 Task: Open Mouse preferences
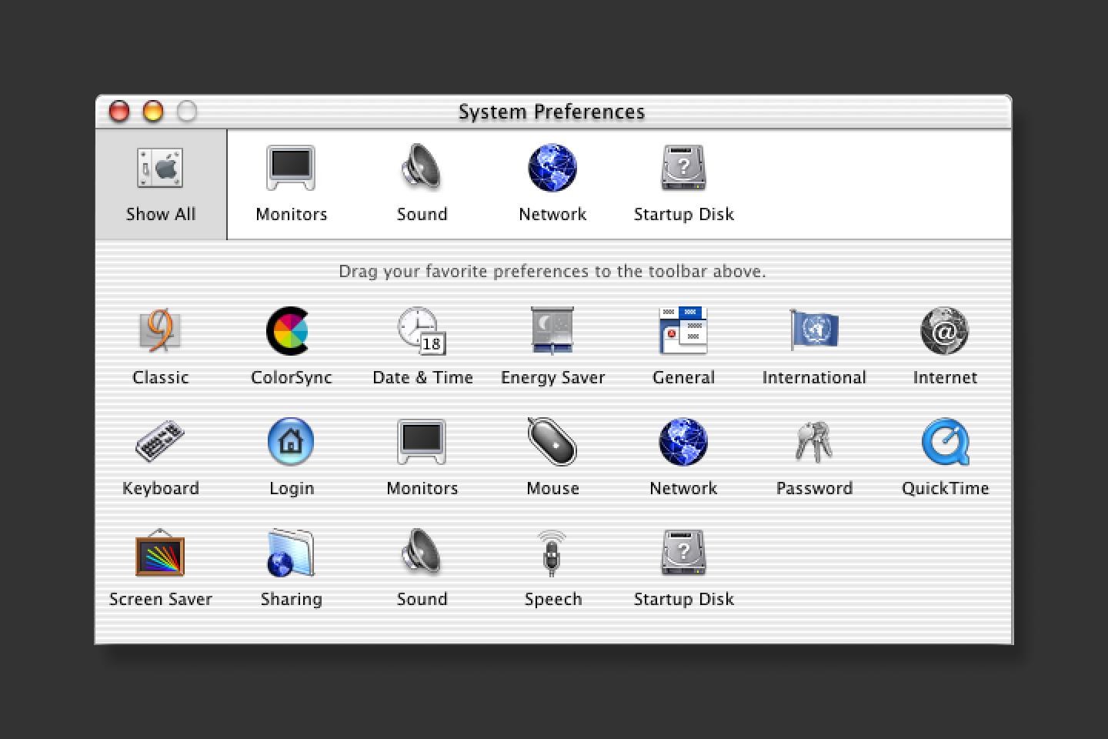pyautogui.click(x=552, y=443)
